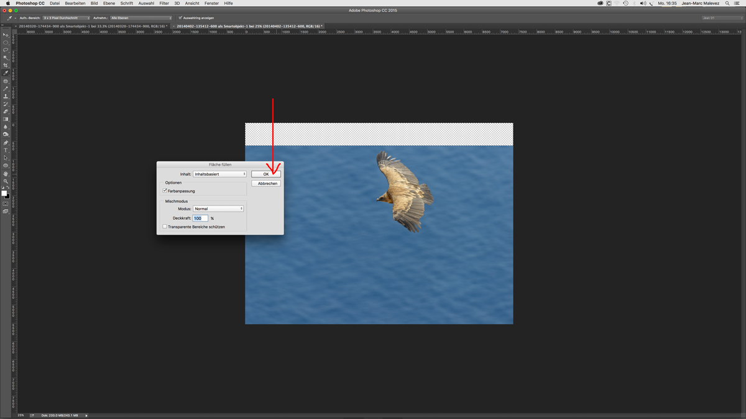
Task: Enable Transparente Bereiche schützen checkbox
Action: pos(165,227)
